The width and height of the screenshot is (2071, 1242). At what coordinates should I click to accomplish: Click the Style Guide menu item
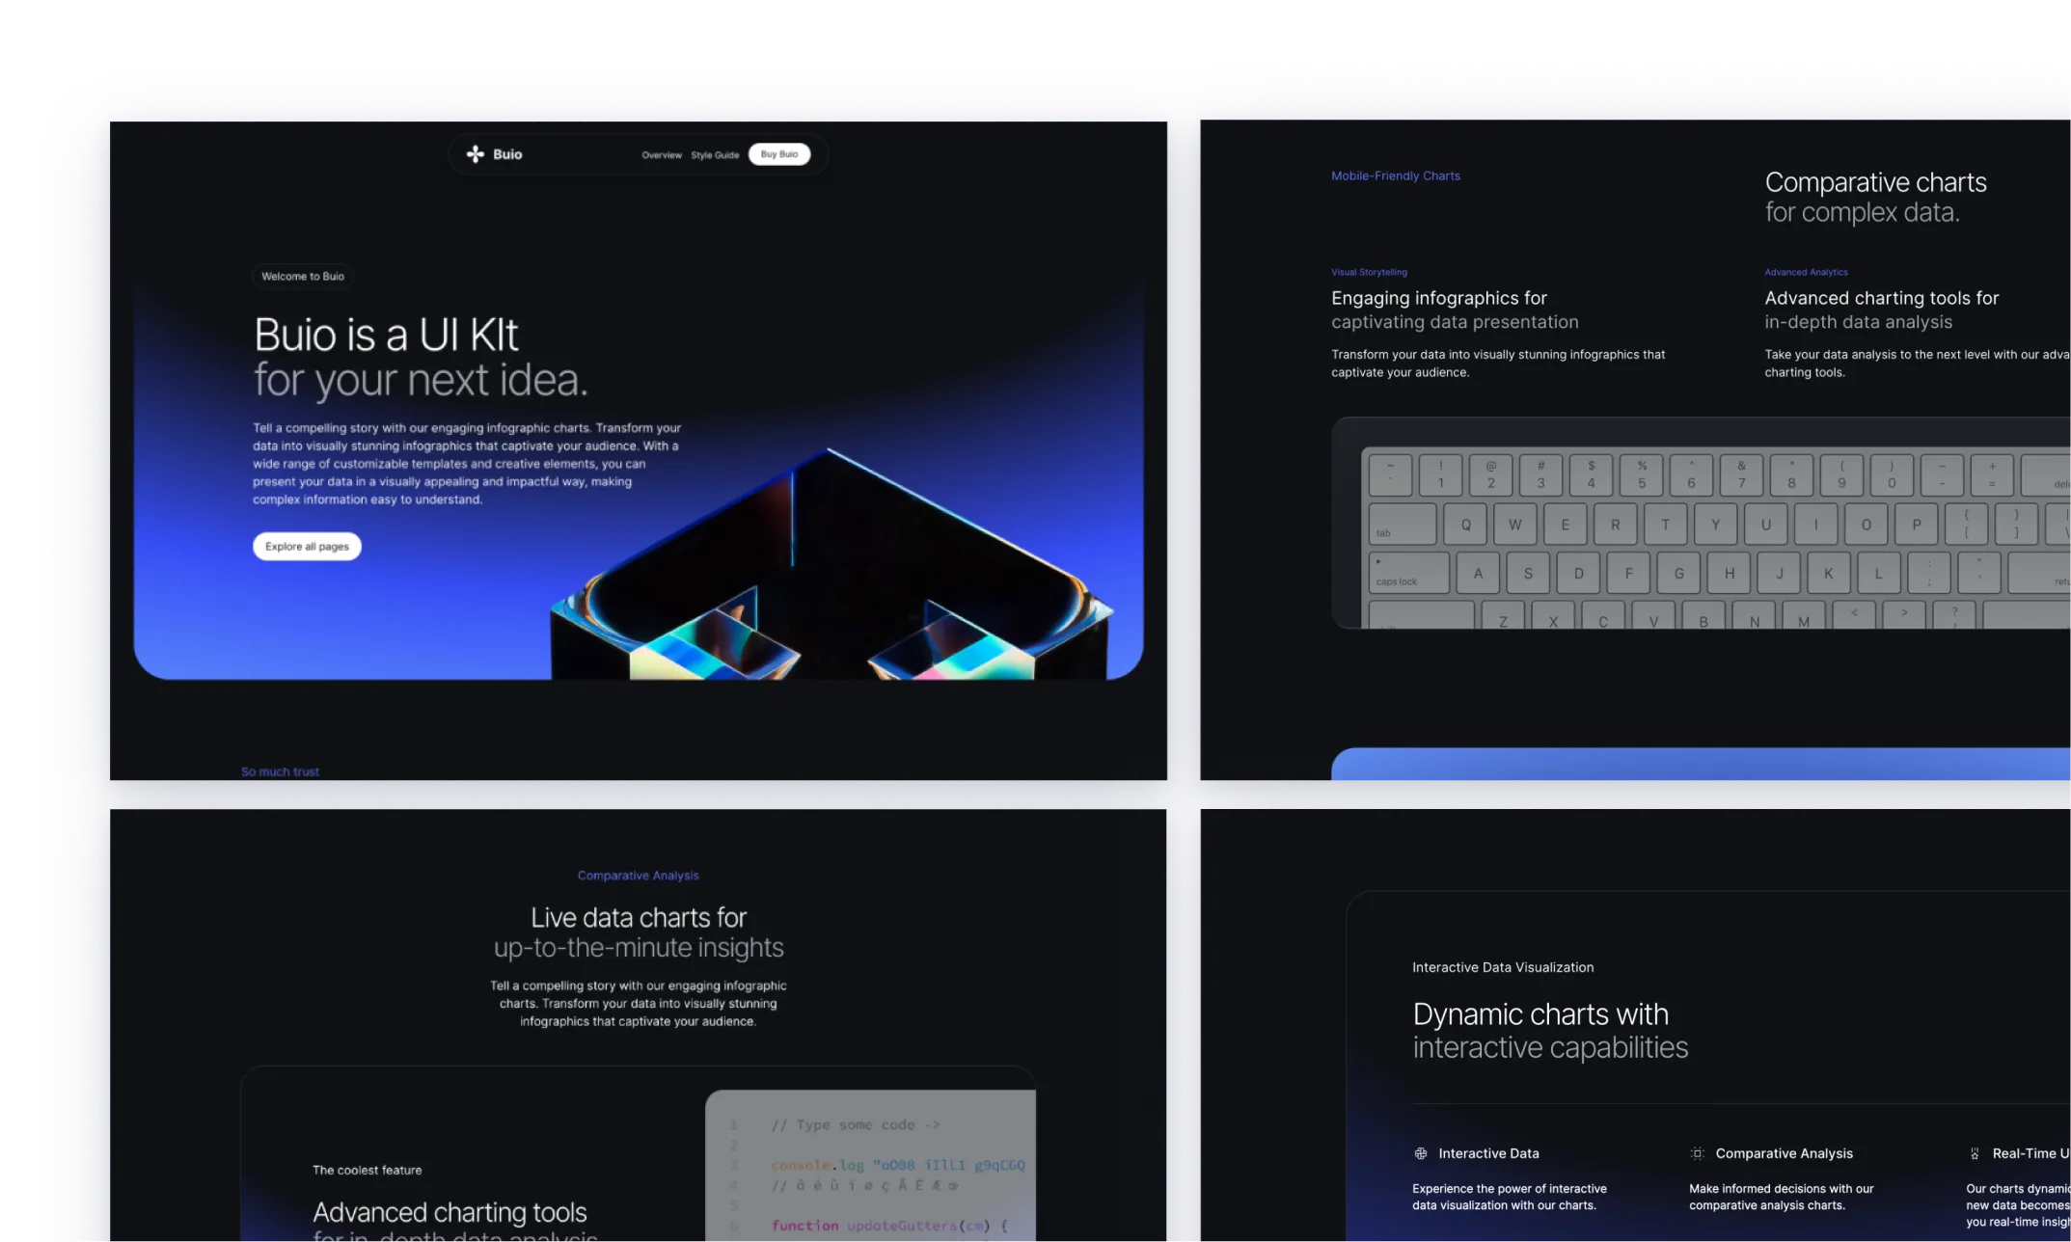716,153
